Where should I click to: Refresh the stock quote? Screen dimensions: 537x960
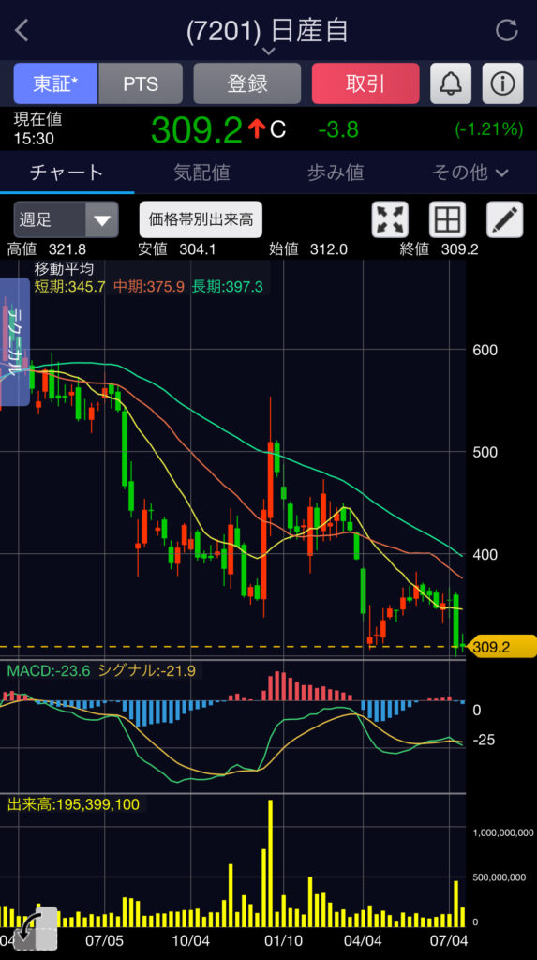(x=507, y=30)
